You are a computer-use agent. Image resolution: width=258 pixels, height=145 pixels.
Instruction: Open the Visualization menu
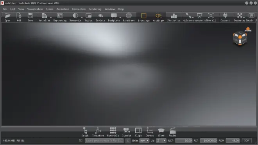click(x=35, y=9)
